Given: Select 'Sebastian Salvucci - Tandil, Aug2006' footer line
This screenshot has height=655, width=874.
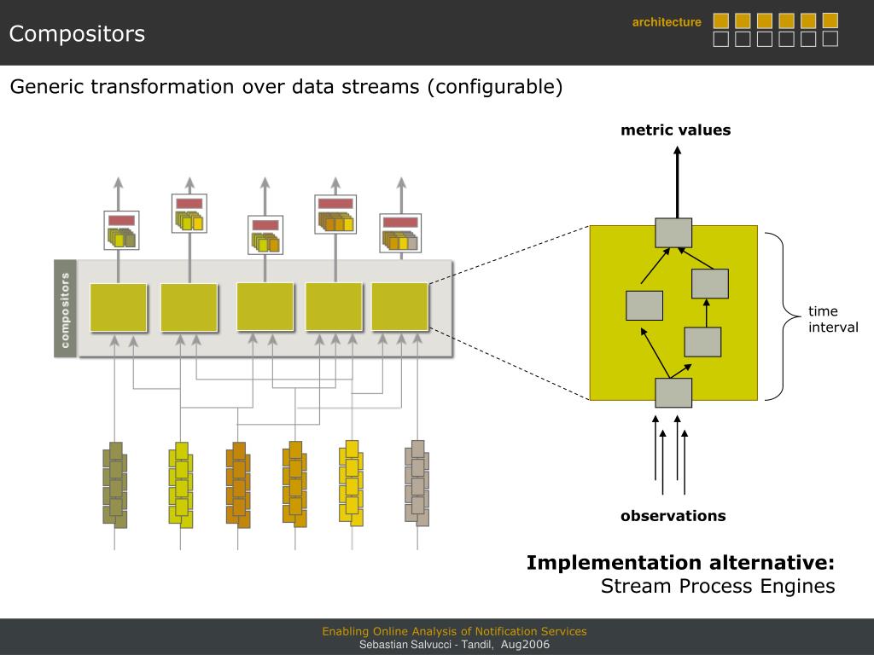Looking at the screenshot, I should tap(454, 645).
